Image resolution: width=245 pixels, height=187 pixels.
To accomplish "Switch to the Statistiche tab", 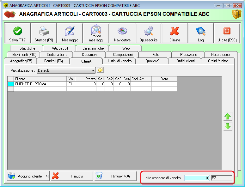I will click(27, 48).
